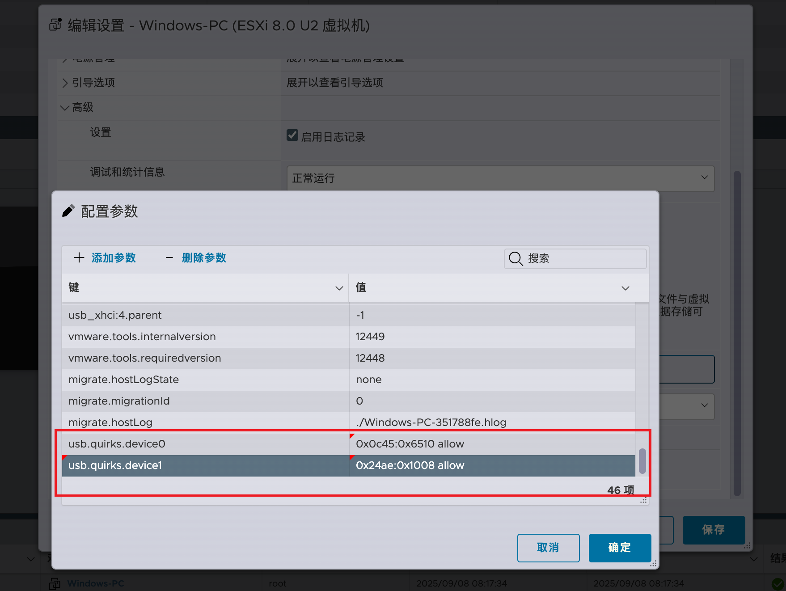Image resolution: width=786 pixels, height=591 pixels.
Task: Click the resize grip of the parameters dialog
Action: (x=653, y=564)
